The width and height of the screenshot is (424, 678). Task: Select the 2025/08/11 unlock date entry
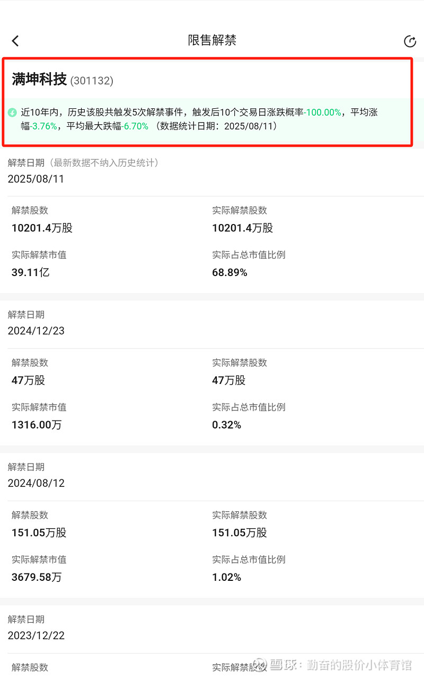coord(36,179)
